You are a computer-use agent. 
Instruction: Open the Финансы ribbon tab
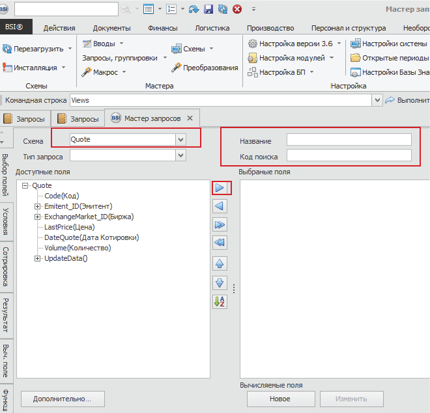click(x=162, y=28)
